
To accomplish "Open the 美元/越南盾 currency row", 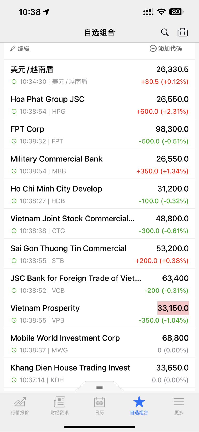I will click(99, 74).
